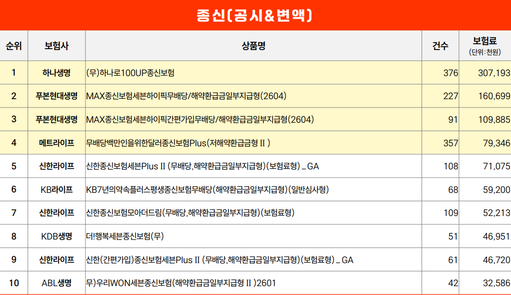Click 신한라이프 in the rank 7 row
The height and width of the screenshot is (295, 511).
click(57, 213)
